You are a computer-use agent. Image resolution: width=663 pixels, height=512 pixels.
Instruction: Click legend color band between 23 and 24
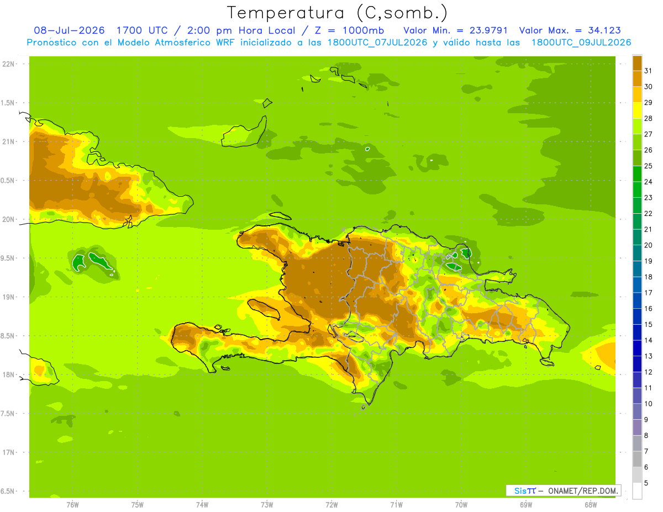[x=637, y=189]
